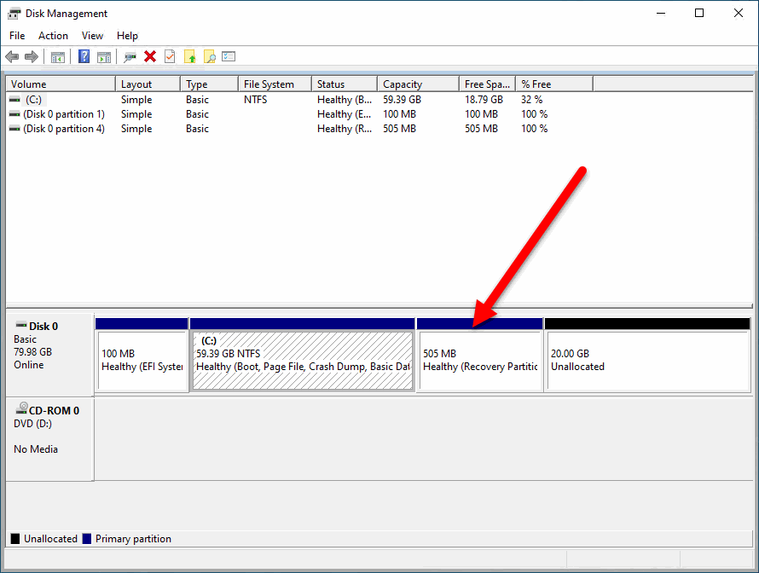Toggle the Show/Hide Console Tree icon
Screen dimensions: 759x573
pos(57,56)
